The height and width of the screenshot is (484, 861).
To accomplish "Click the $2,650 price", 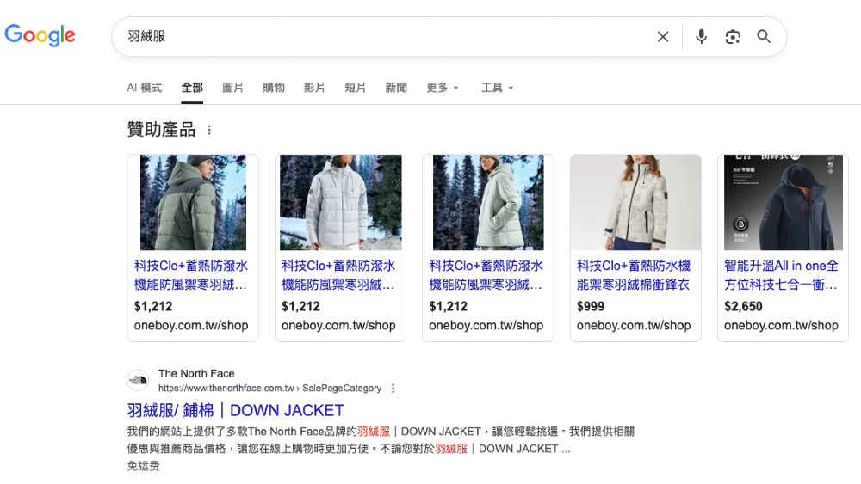I will click(x=743, y=306).
